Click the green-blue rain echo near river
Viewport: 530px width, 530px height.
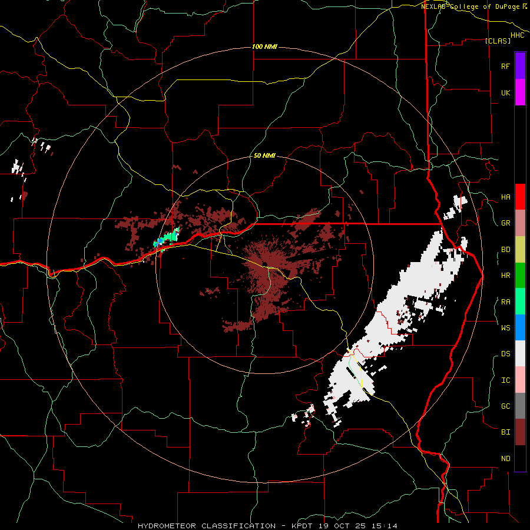pyautogui.click(x=167, y=238)
